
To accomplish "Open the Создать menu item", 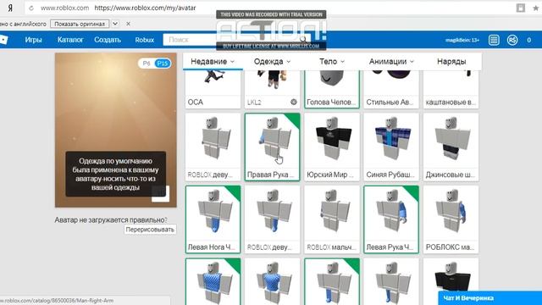I will click(108, 40).
